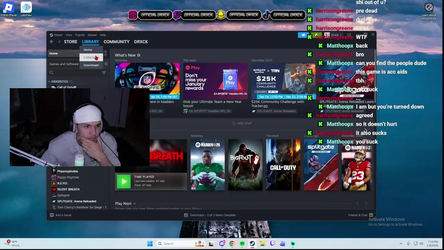Click the SILENT BREATH game icon

[54, 189]
